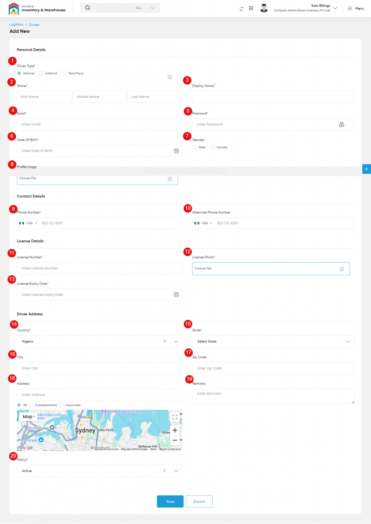
Task: Select Geocodes address search filter
Action: click(61, 405)
